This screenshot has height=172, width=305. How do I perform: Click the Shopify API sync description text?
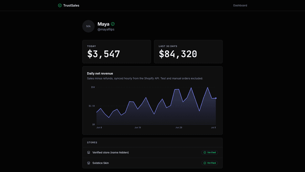coord(145,78)
